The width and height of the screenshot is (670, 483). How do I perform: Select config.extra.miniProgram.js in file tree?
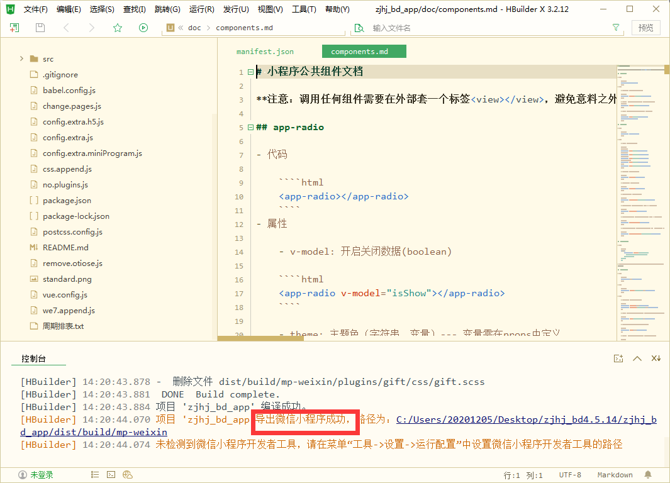coord(92,153)
